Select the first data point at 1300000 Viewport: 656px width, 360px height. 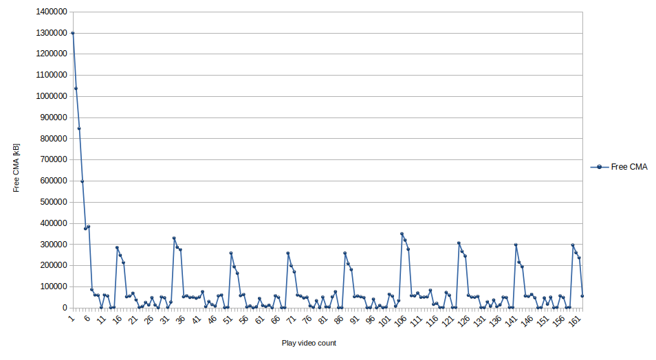click(73, 33)
